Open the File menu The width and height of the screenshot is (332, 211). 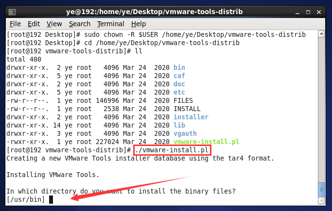coord(15,24)
